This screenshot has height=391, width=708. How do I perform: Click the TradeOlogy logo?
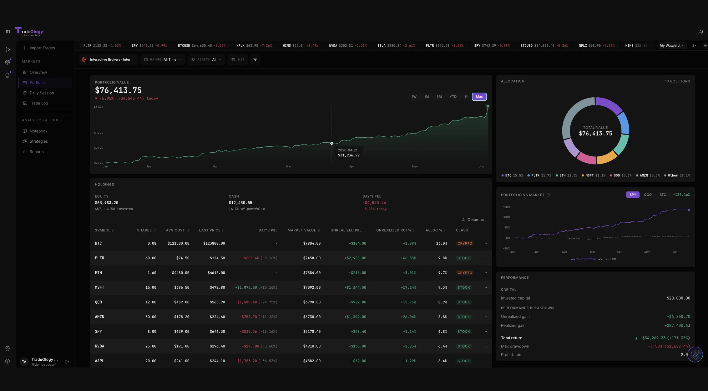click(x=29, y=31)
